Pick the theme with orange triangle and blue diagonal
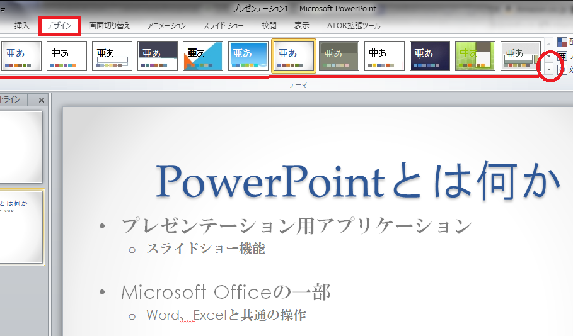The height and width of the screenshot is (336, 573). (203, 56)
